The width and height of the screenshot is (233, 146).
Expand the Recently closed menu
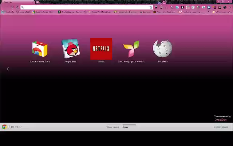[x=221, y=127]
